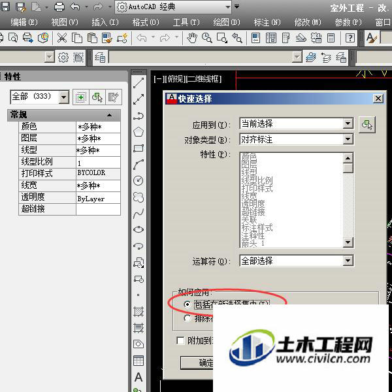
Task: Activate the Pan hand tool
Action: pos(192,38)
